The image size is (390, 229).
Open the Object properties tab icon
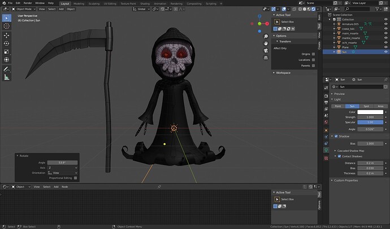(326, 130)
